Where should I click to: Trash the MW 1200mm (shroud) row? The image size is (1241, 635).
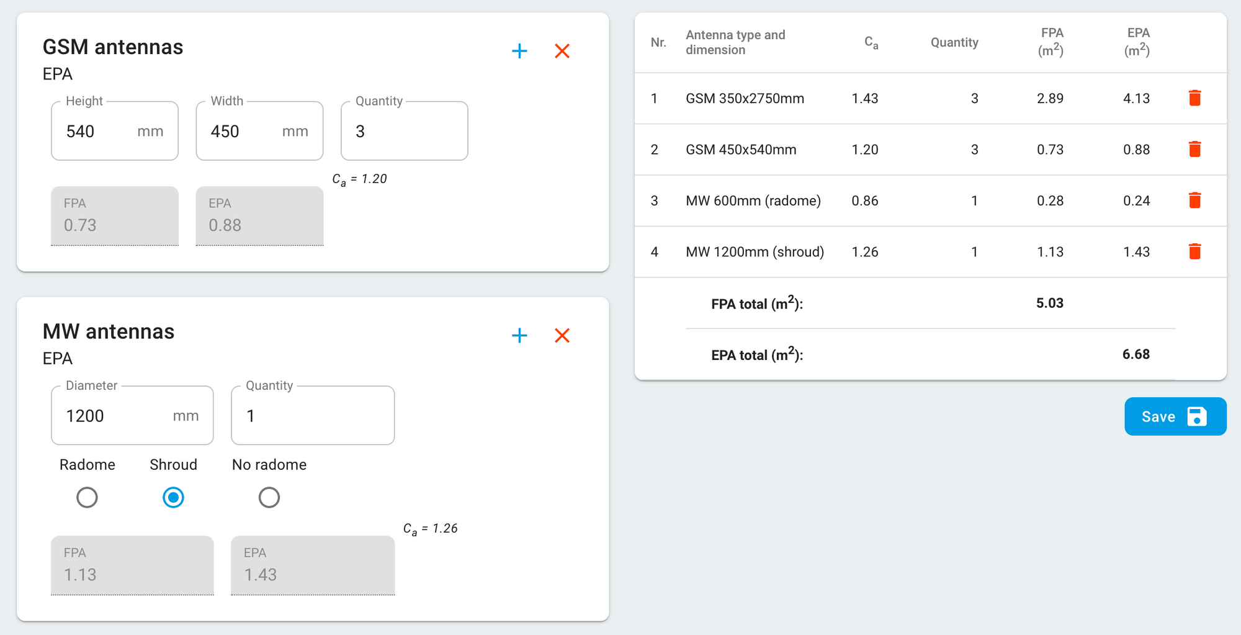point(1194,251)
